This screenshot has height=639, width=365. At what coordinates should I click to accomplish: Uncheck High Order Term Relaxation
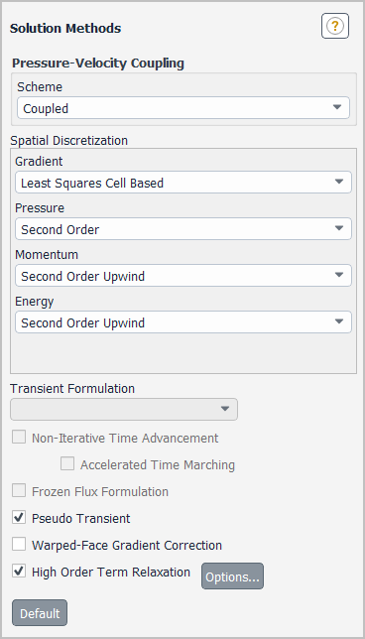(19, 572)
